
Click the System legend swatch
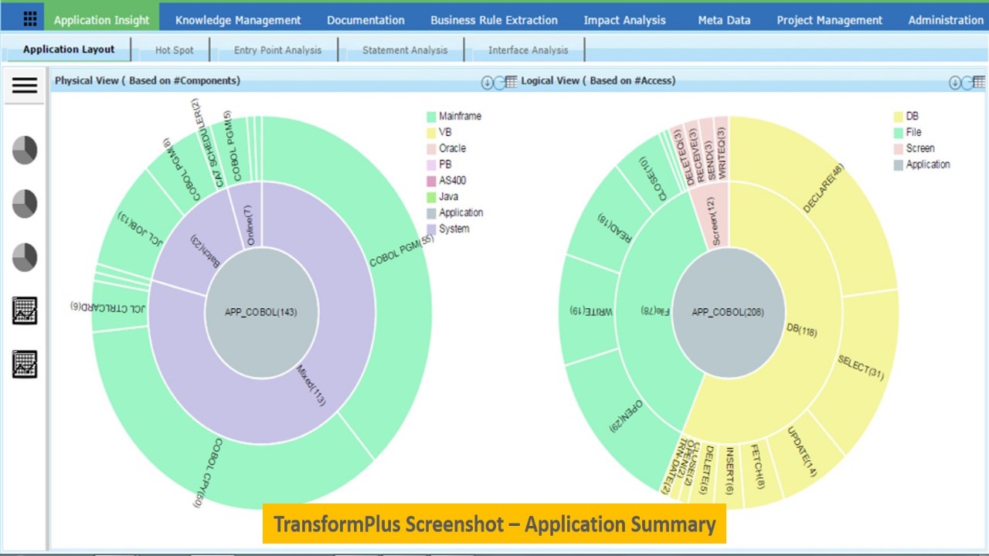tap(431, 229)
